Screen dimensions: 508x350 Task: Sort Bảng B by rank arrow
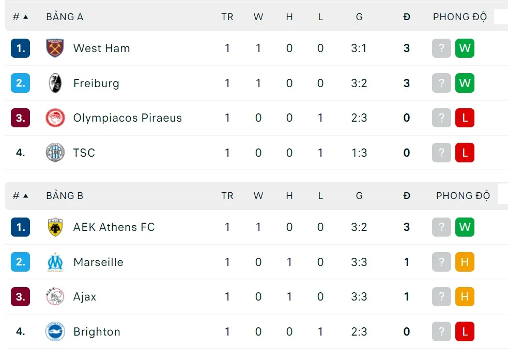pos(25,196)
